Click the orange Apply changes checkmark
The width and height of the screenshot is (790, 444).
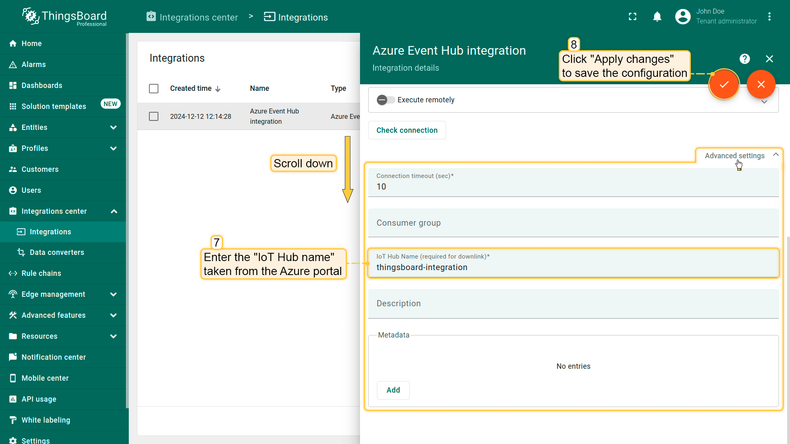click(x=724, y=84)
